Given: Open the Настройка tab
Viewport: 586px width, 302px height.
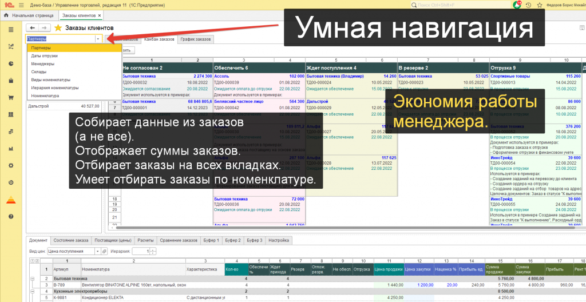Looking at the screenshot, I should [x=279, y=240].
